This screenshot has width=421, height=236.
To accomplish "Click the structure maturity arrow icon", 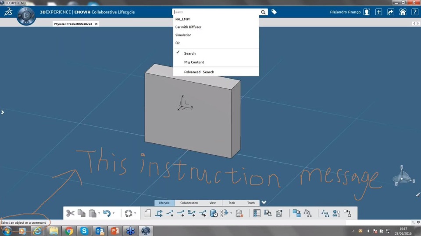I will click(224, 213).
